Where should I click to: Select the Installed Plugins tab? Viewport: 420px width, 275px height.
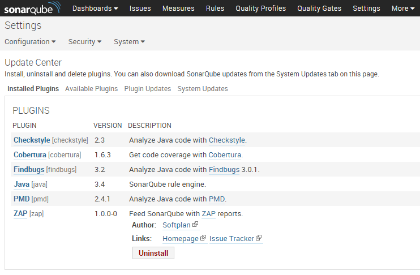[x=33, y=89]
